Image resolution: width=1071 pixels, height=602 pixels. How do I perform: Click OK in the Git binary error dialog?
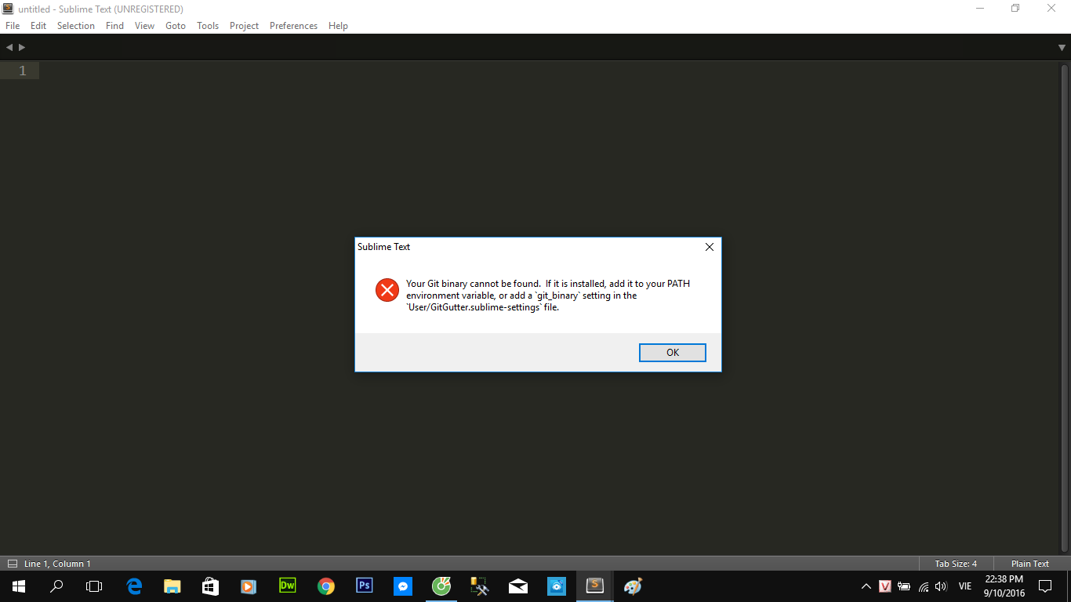[x=673, y=353]
